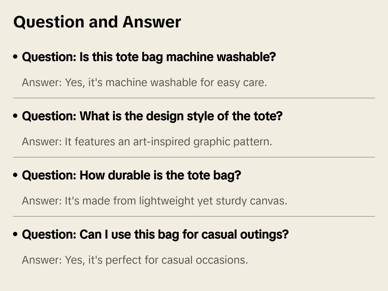Expand the machine washable question
The width and height of the screenshot is (388, 291).
[149, 57]
